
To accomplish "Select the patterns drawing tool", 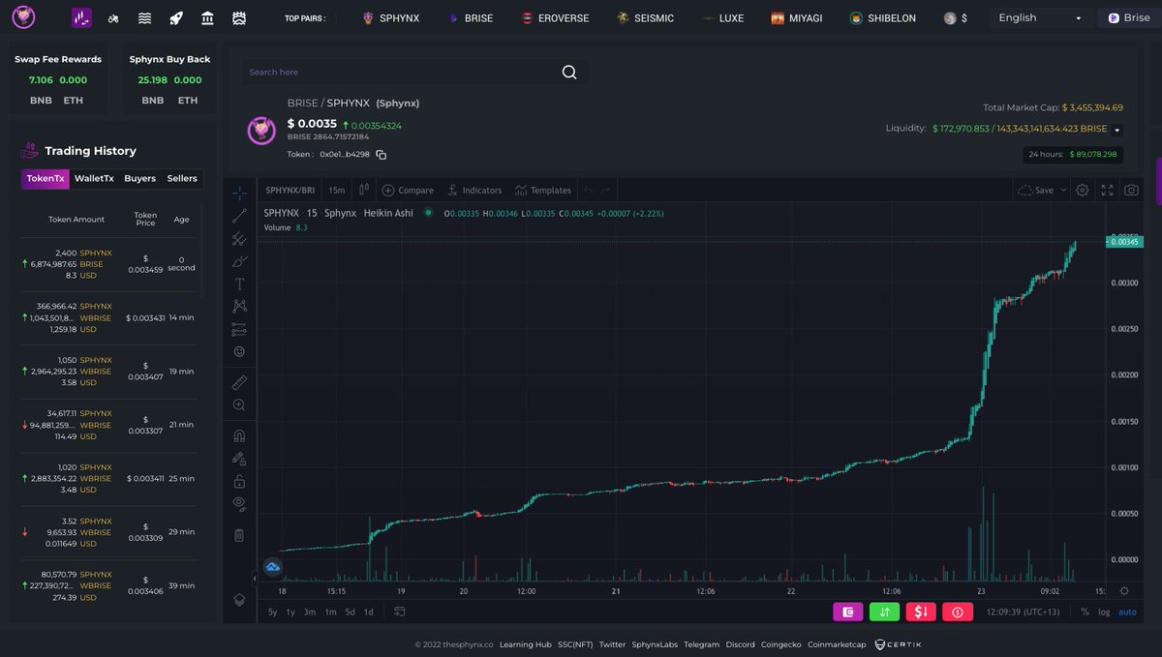I will point(239,306).
